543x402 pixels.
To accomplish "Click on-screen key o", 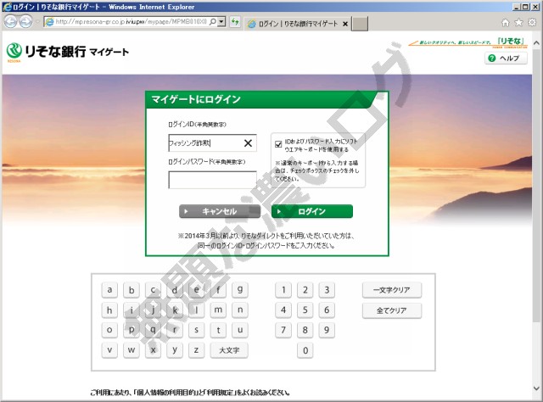I will [109, 330].
